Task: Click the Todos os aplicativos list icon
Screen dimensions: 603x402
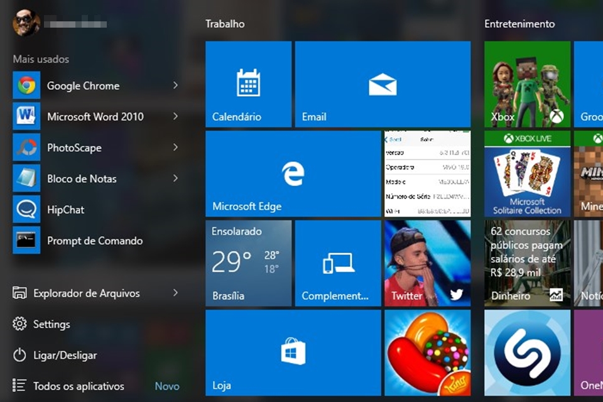Action: pos(19,386)
